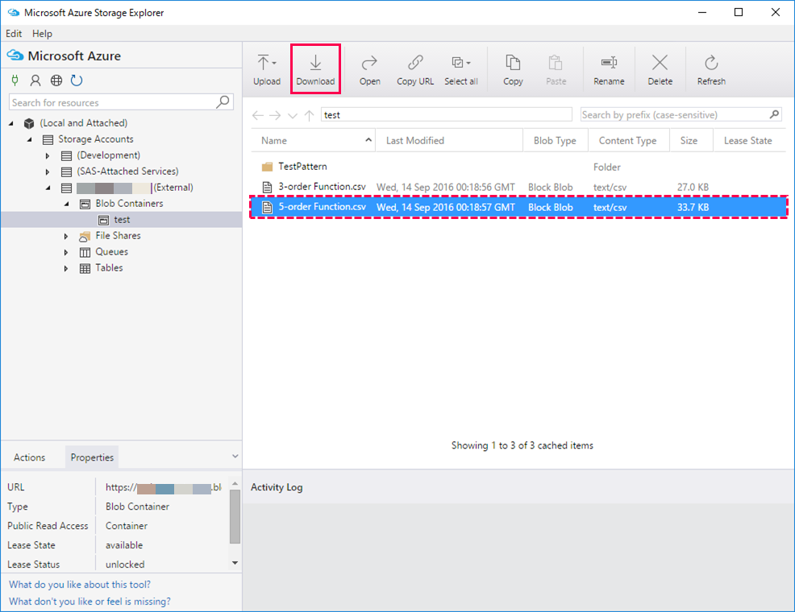Sort by Content Type column header

[628, 140]
